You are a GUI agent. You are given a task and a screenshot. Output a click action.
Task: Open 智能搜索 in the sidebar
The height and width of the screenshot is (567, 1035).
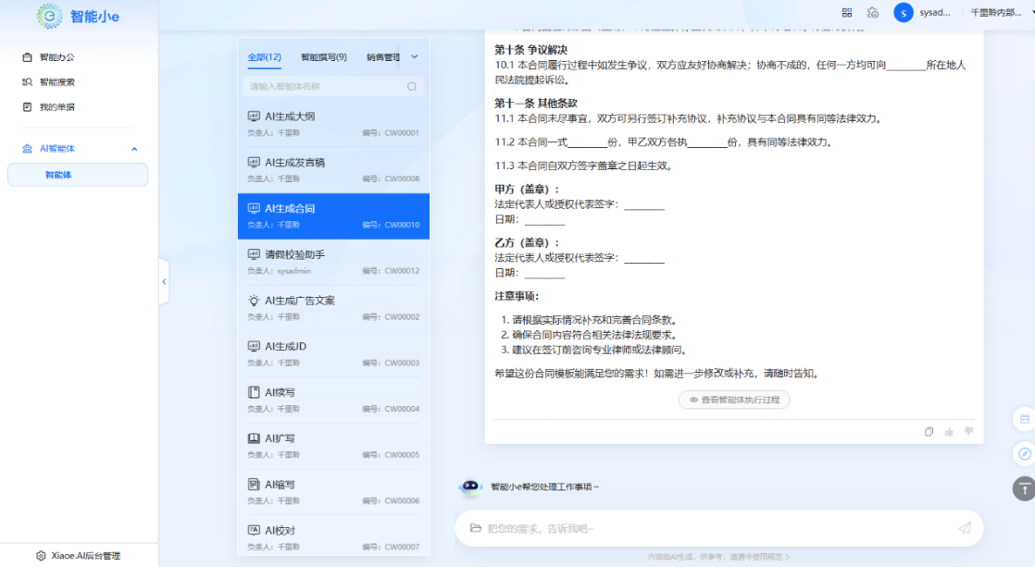(x=56, y=82)
